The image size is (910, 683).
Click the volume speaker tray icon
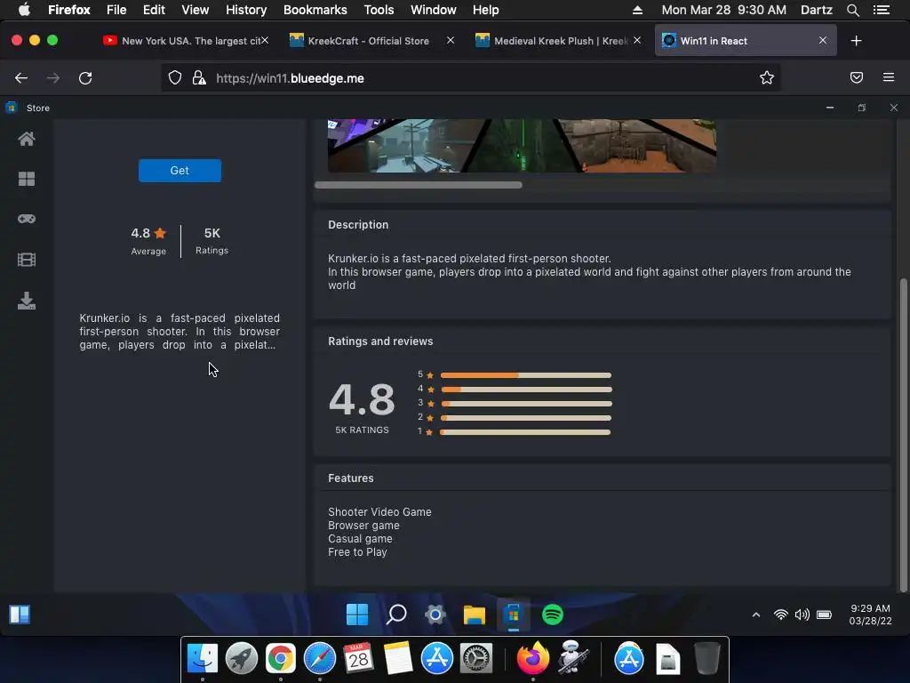(802, 615)
